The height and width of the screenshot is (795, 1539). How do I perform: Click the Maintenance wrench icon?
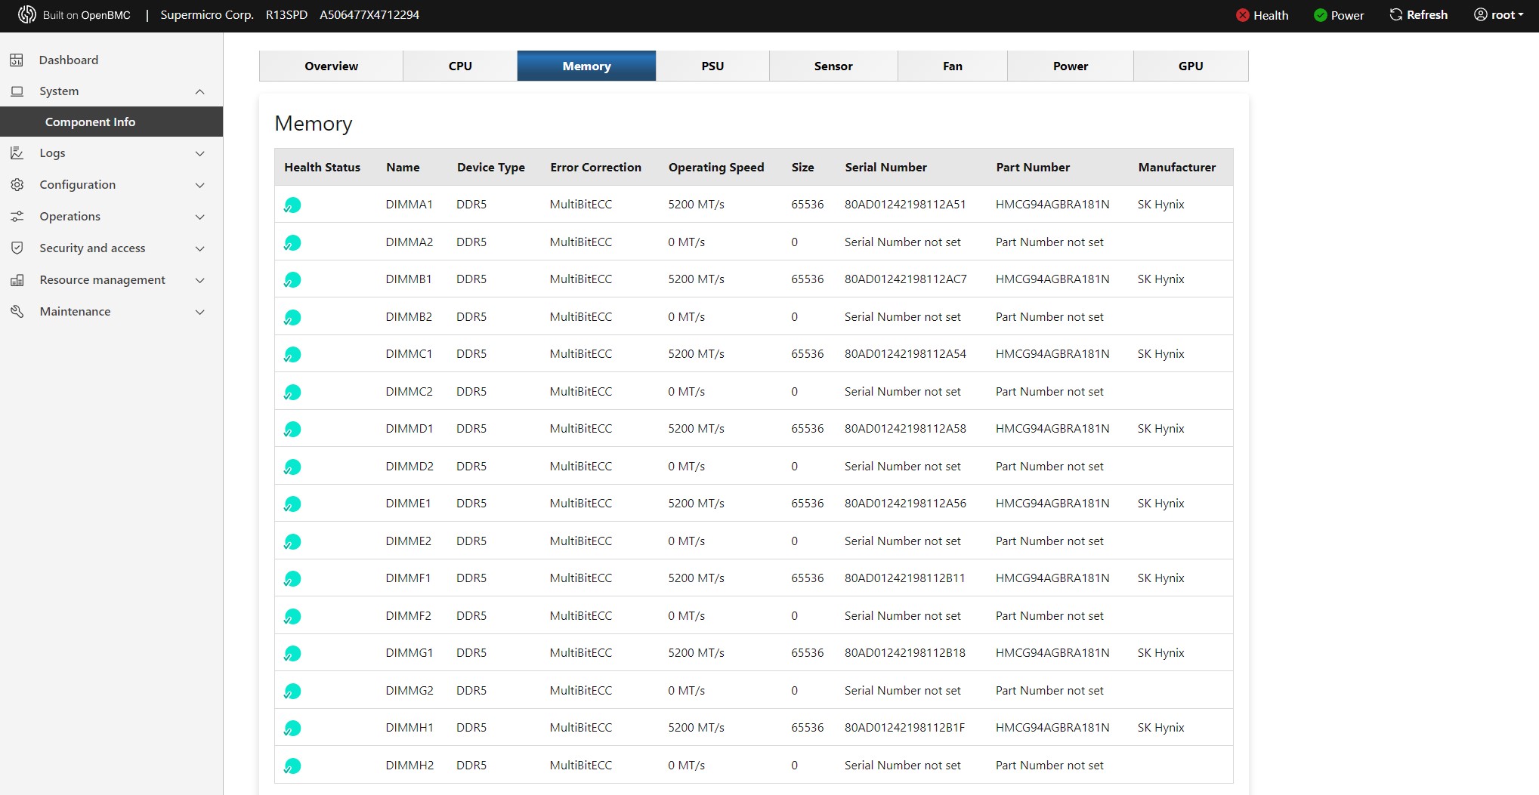[x=17, y=312]
